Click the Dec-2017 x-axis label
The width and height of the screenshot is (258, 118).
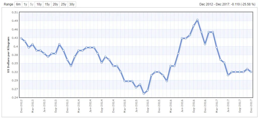251,106
